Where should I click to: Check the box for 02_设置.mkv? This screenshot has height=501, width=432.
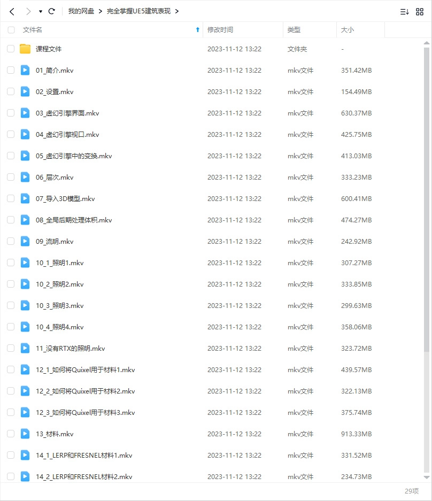pyautogui.click(x=11, y=91)
